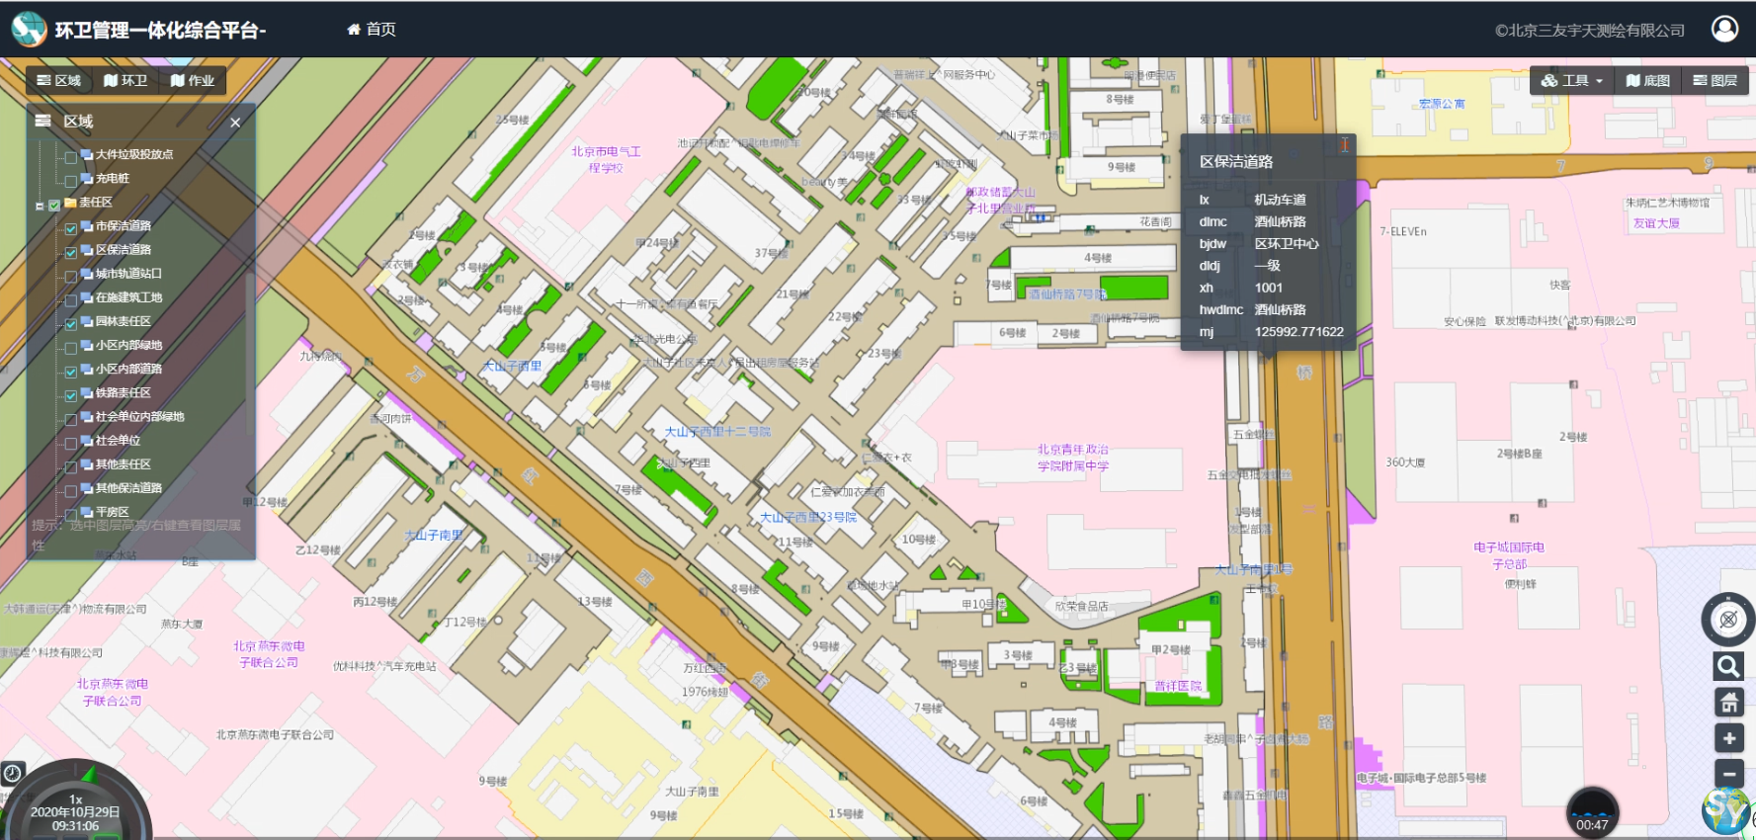The height and width of the screenshot is (840, 1756).
Task: Check the 城市轨道站口 layer
Action: [x=71, y=276]
